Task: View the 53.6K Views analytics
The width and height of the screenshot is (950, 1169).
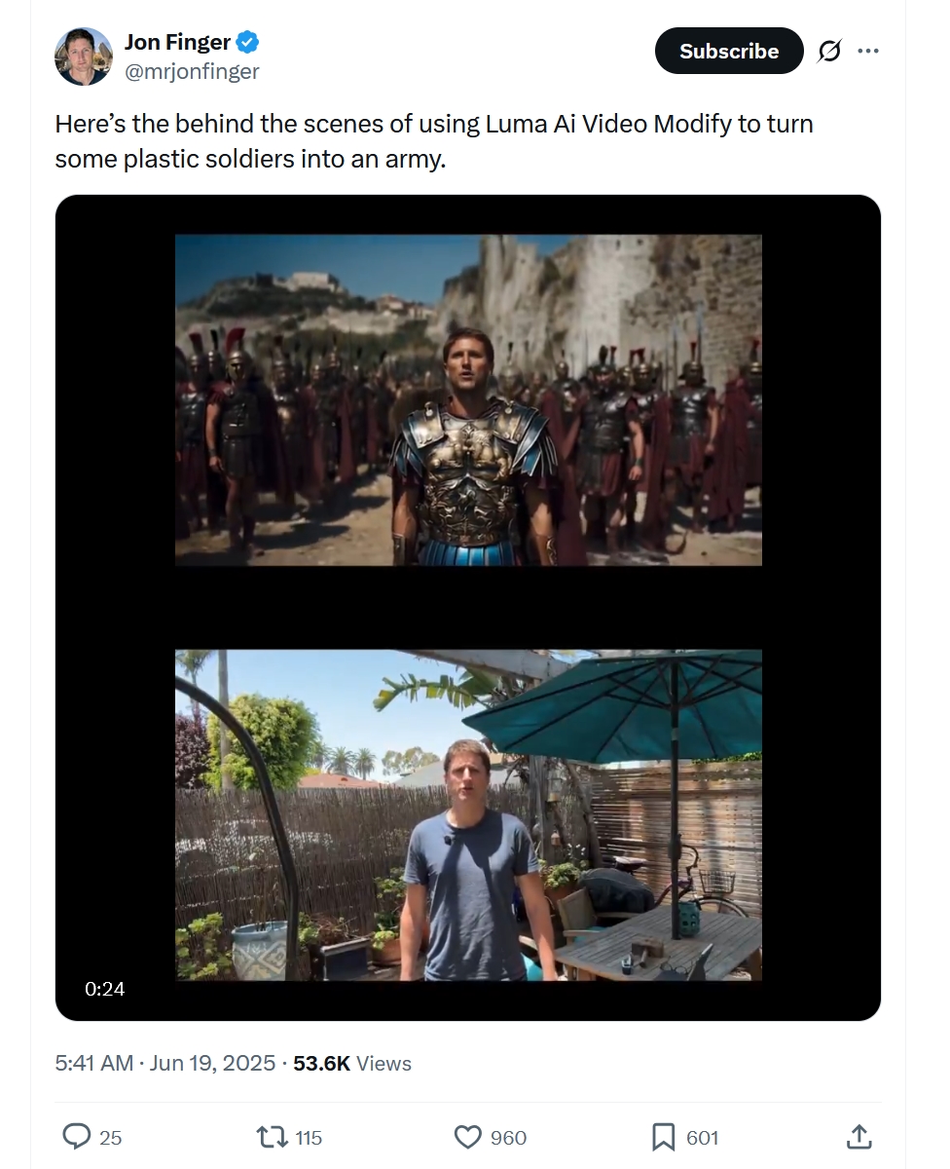Action: [x=352, y=1063]
